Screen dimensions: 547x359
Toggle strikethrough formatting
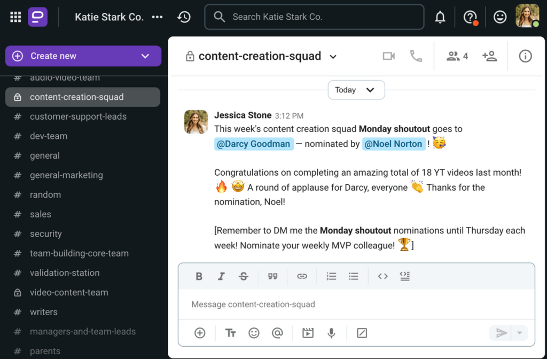244,276
